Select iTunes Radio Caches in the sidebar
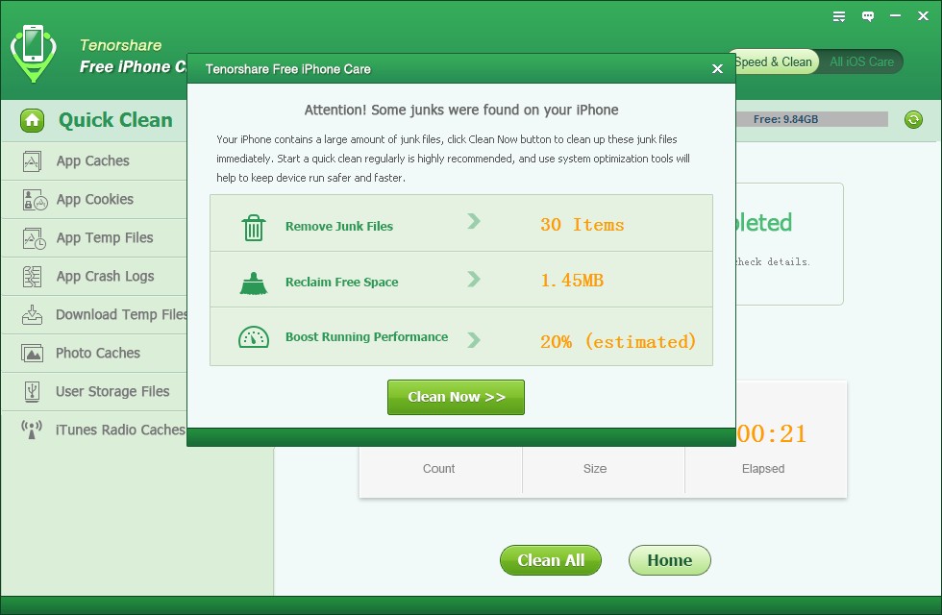This screenshot has height=615, width=942. (95, 430)
